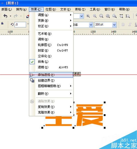Screen dimensions: 137x149
Task: Select 添加透视(P) menu item
Action: 51,75
